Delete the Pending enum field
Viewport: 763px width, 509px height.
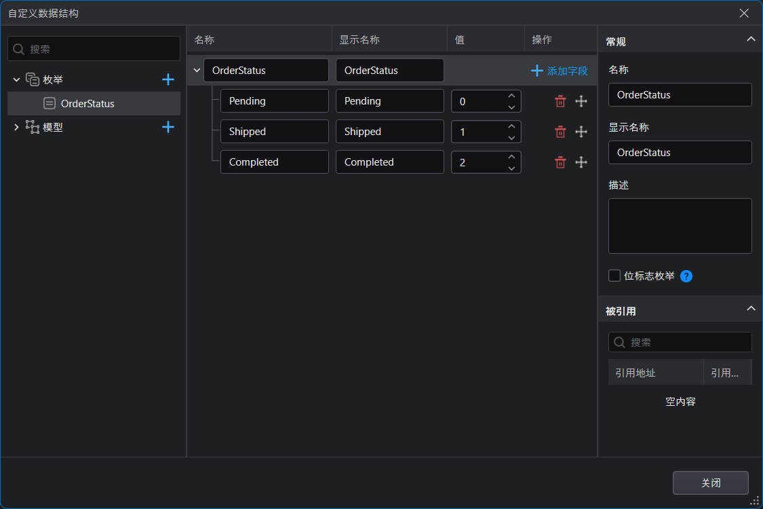pos(560,101)
